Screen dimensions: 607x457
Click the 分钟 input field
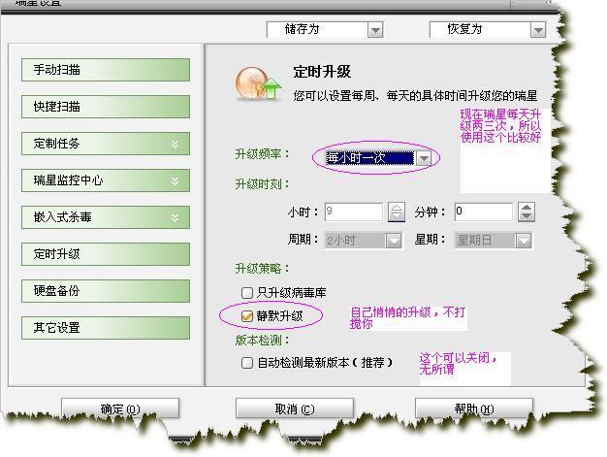coord(484,212)
